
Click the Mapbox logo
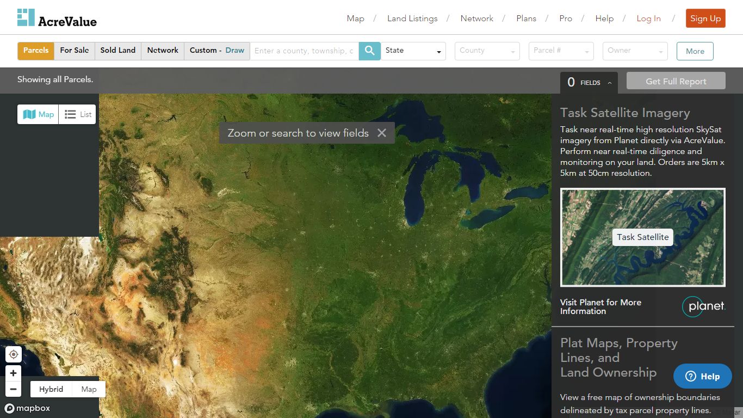(x=27, y=408)
